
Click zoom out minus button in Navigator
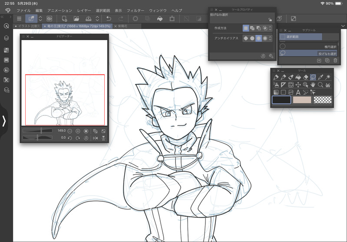point(70,131)
